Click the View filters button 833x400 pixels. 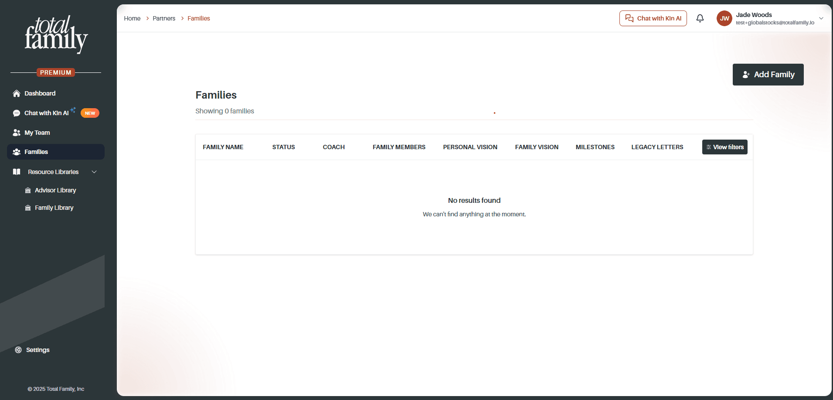(x=725, y=147)
